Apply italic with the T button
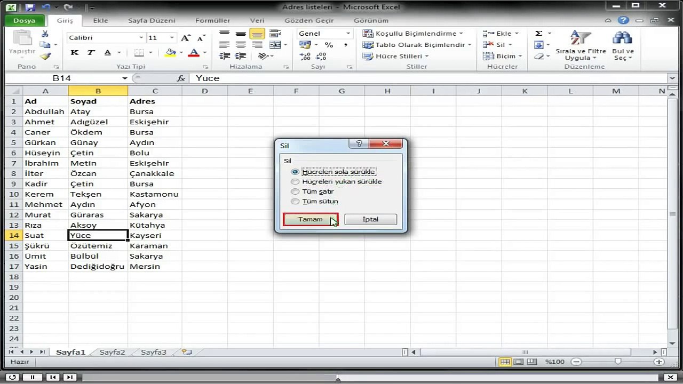 pos(91,52)
